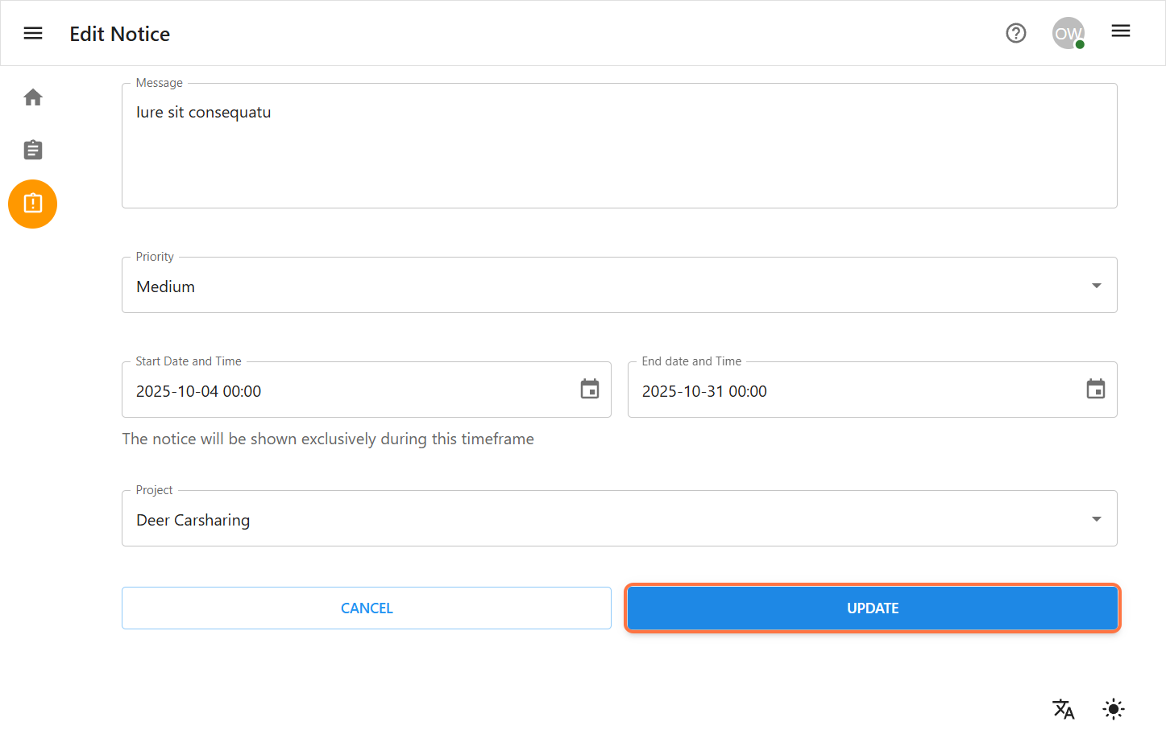Open the Priority dropdown showing Medium

pos(619,285)
